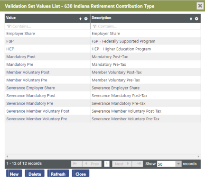Click the Value column filter funnel icon
Screen dimensions: 205x180
[9, 26]
